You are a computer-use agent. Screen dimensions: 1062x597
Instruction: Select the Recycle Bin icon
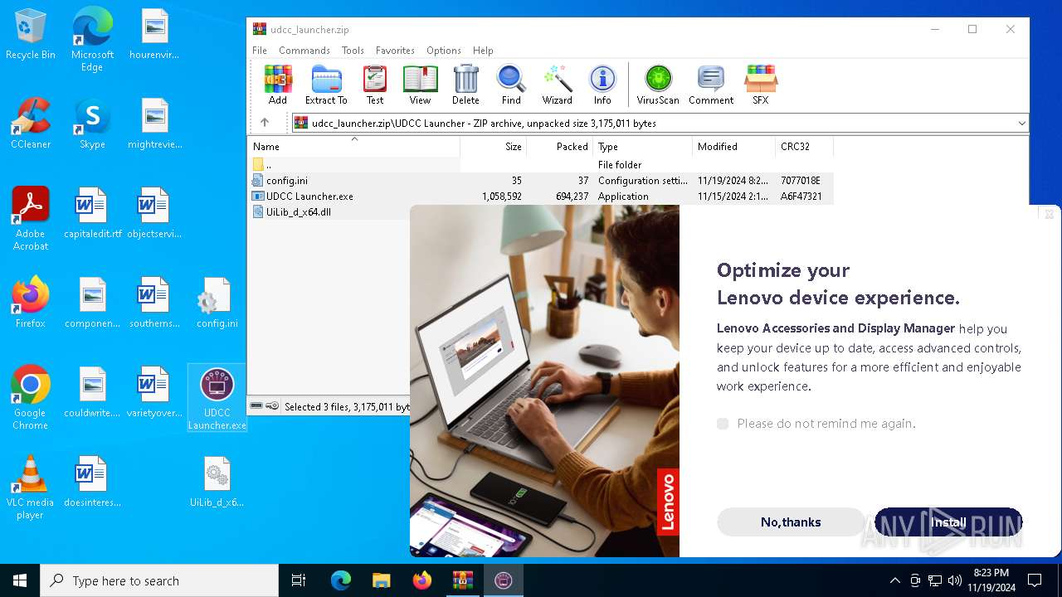pos(31,35)
